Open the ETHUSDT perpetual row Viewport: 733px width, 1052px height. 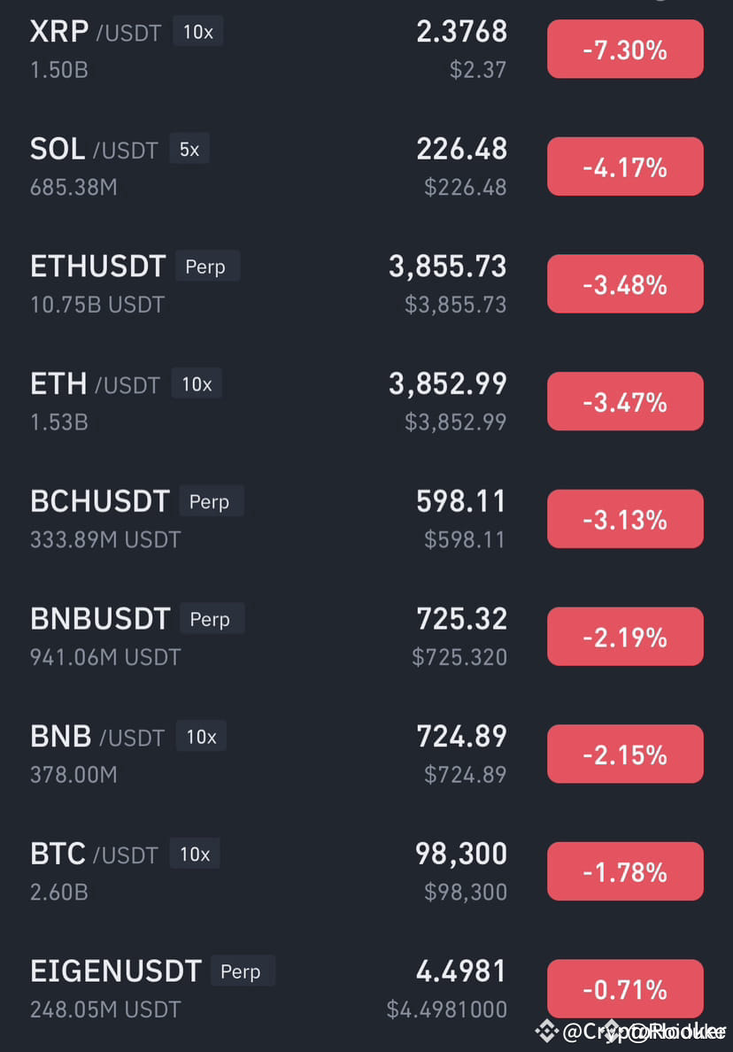(366, 283)
